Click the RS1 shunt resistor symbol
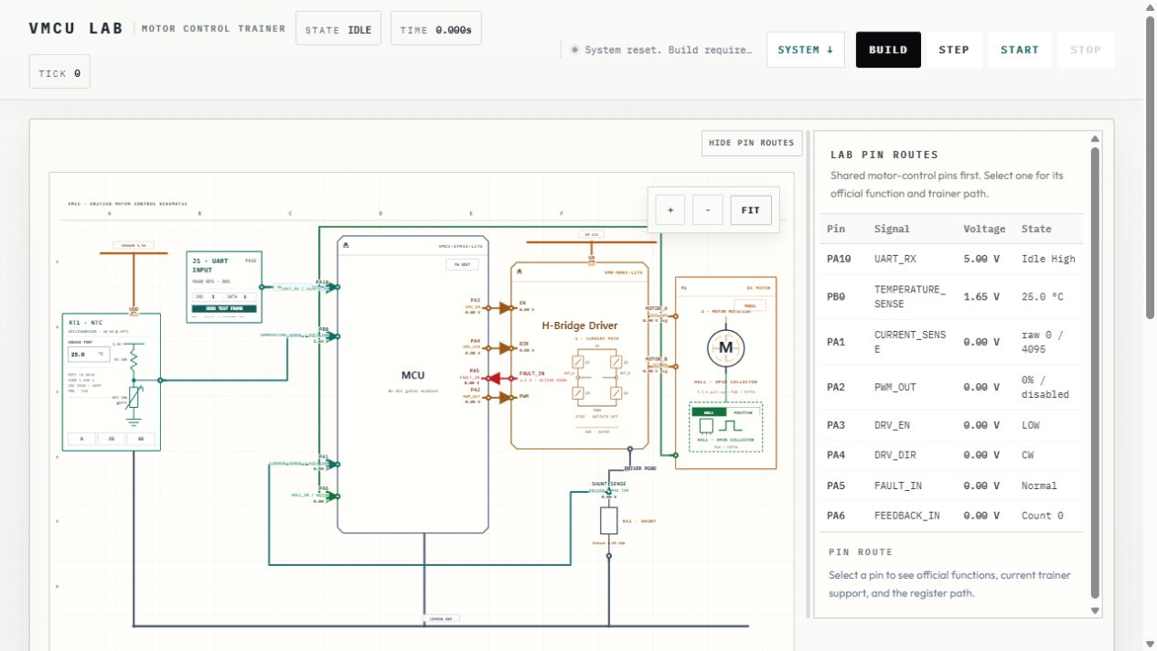The width and height of the screenshot is (1157, 651). (609, 521)
